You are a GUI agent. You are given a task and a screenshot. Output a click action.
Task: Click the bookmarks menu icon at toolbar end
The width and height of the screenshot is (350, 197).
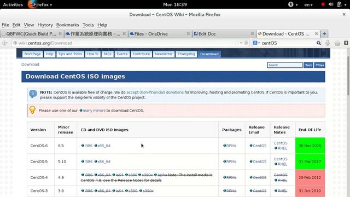point(346,43)
